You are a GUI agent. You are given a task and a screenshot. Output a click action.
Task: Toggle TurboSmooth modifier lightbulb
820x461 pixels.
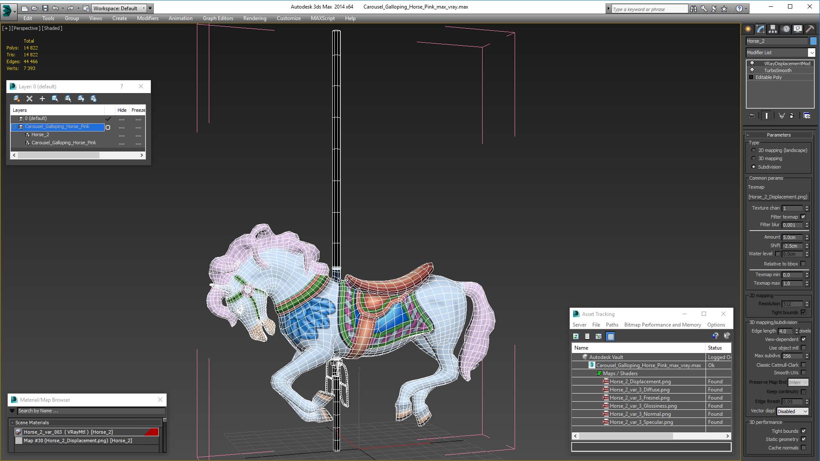coord(752,70)
